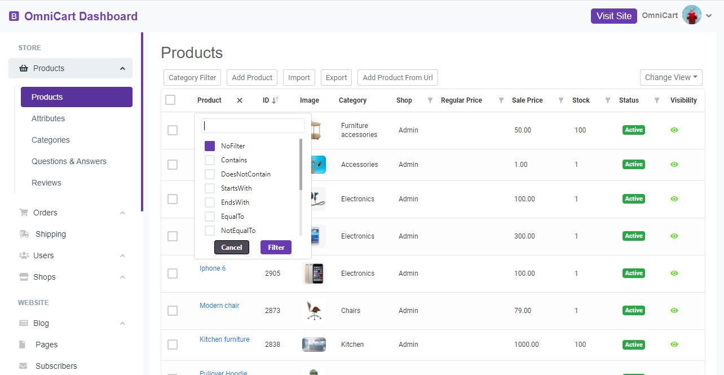Check the NotEqualTo filter option

210,231
